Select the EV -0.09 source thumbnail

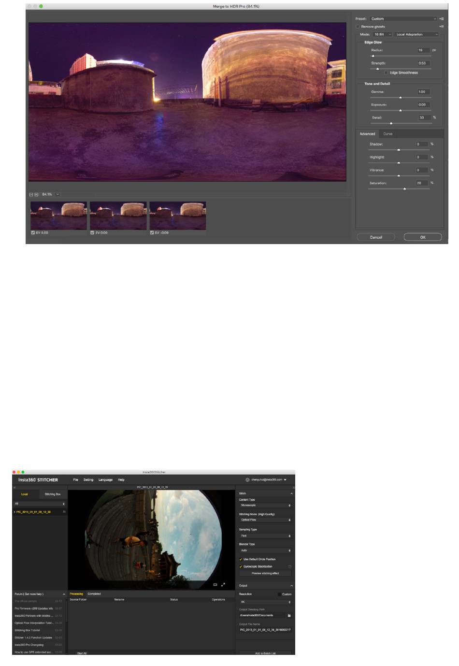coord(178,216)
